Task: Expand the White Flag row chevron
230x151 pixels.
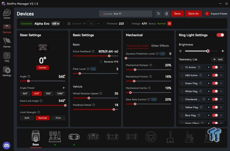Action: tap(221, 91)
